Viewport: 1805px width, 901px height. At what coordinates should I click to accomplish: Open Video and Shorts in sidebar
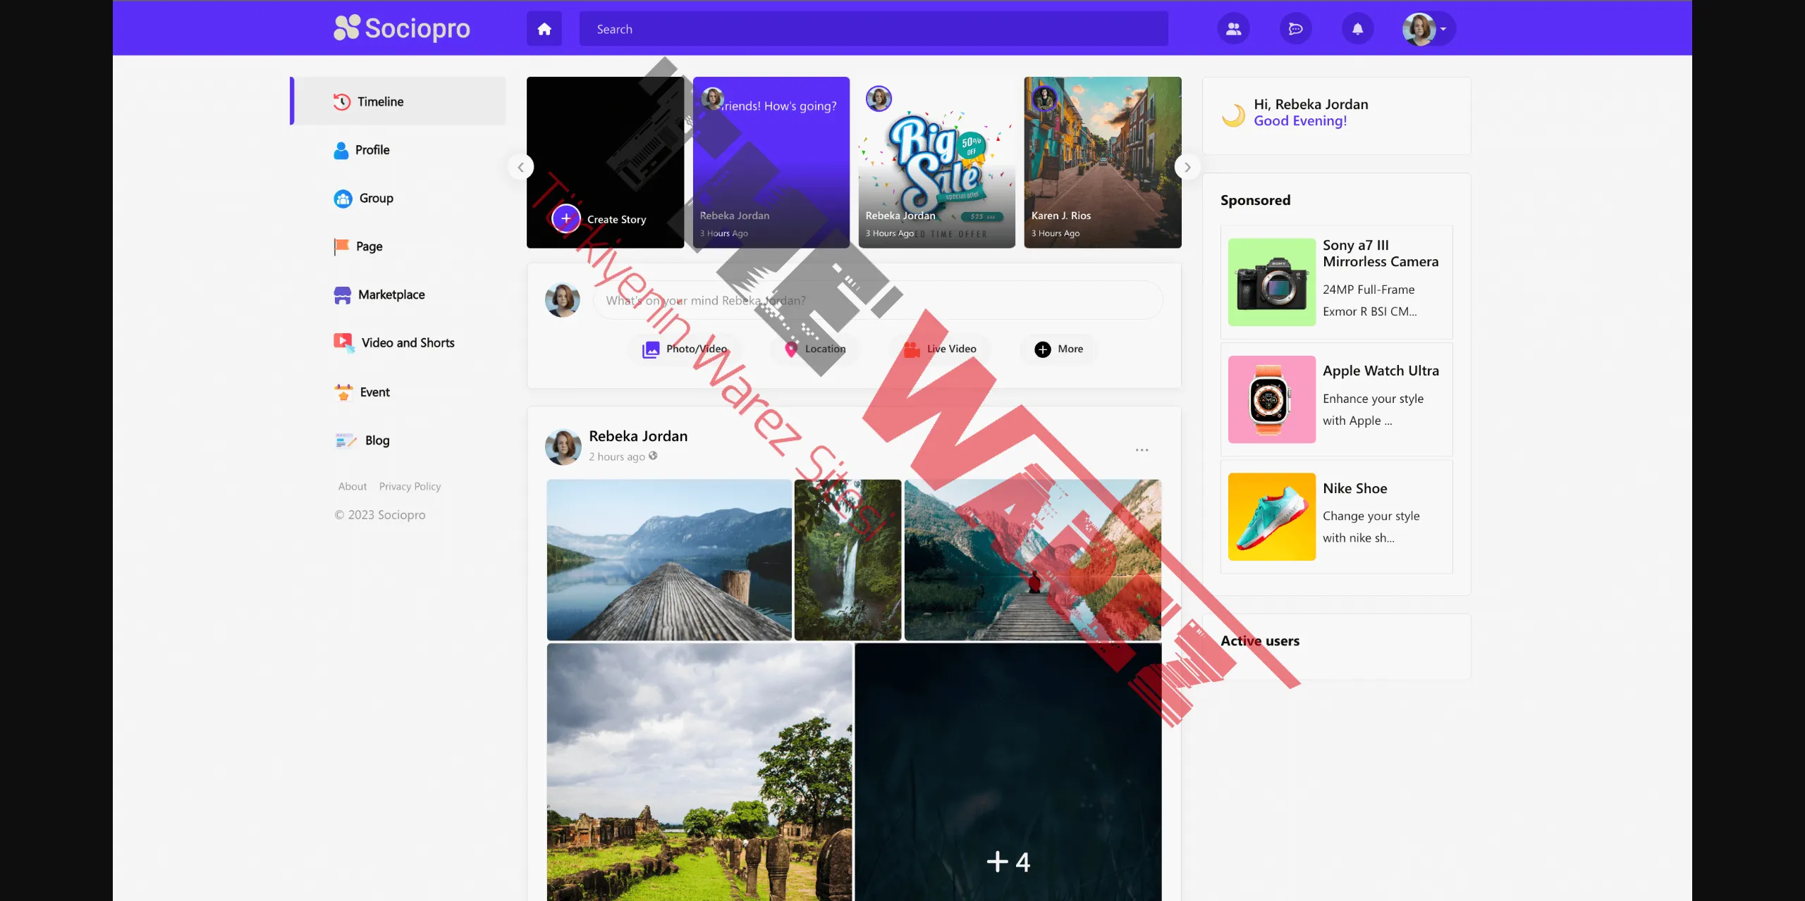click(x=407, y=343)
